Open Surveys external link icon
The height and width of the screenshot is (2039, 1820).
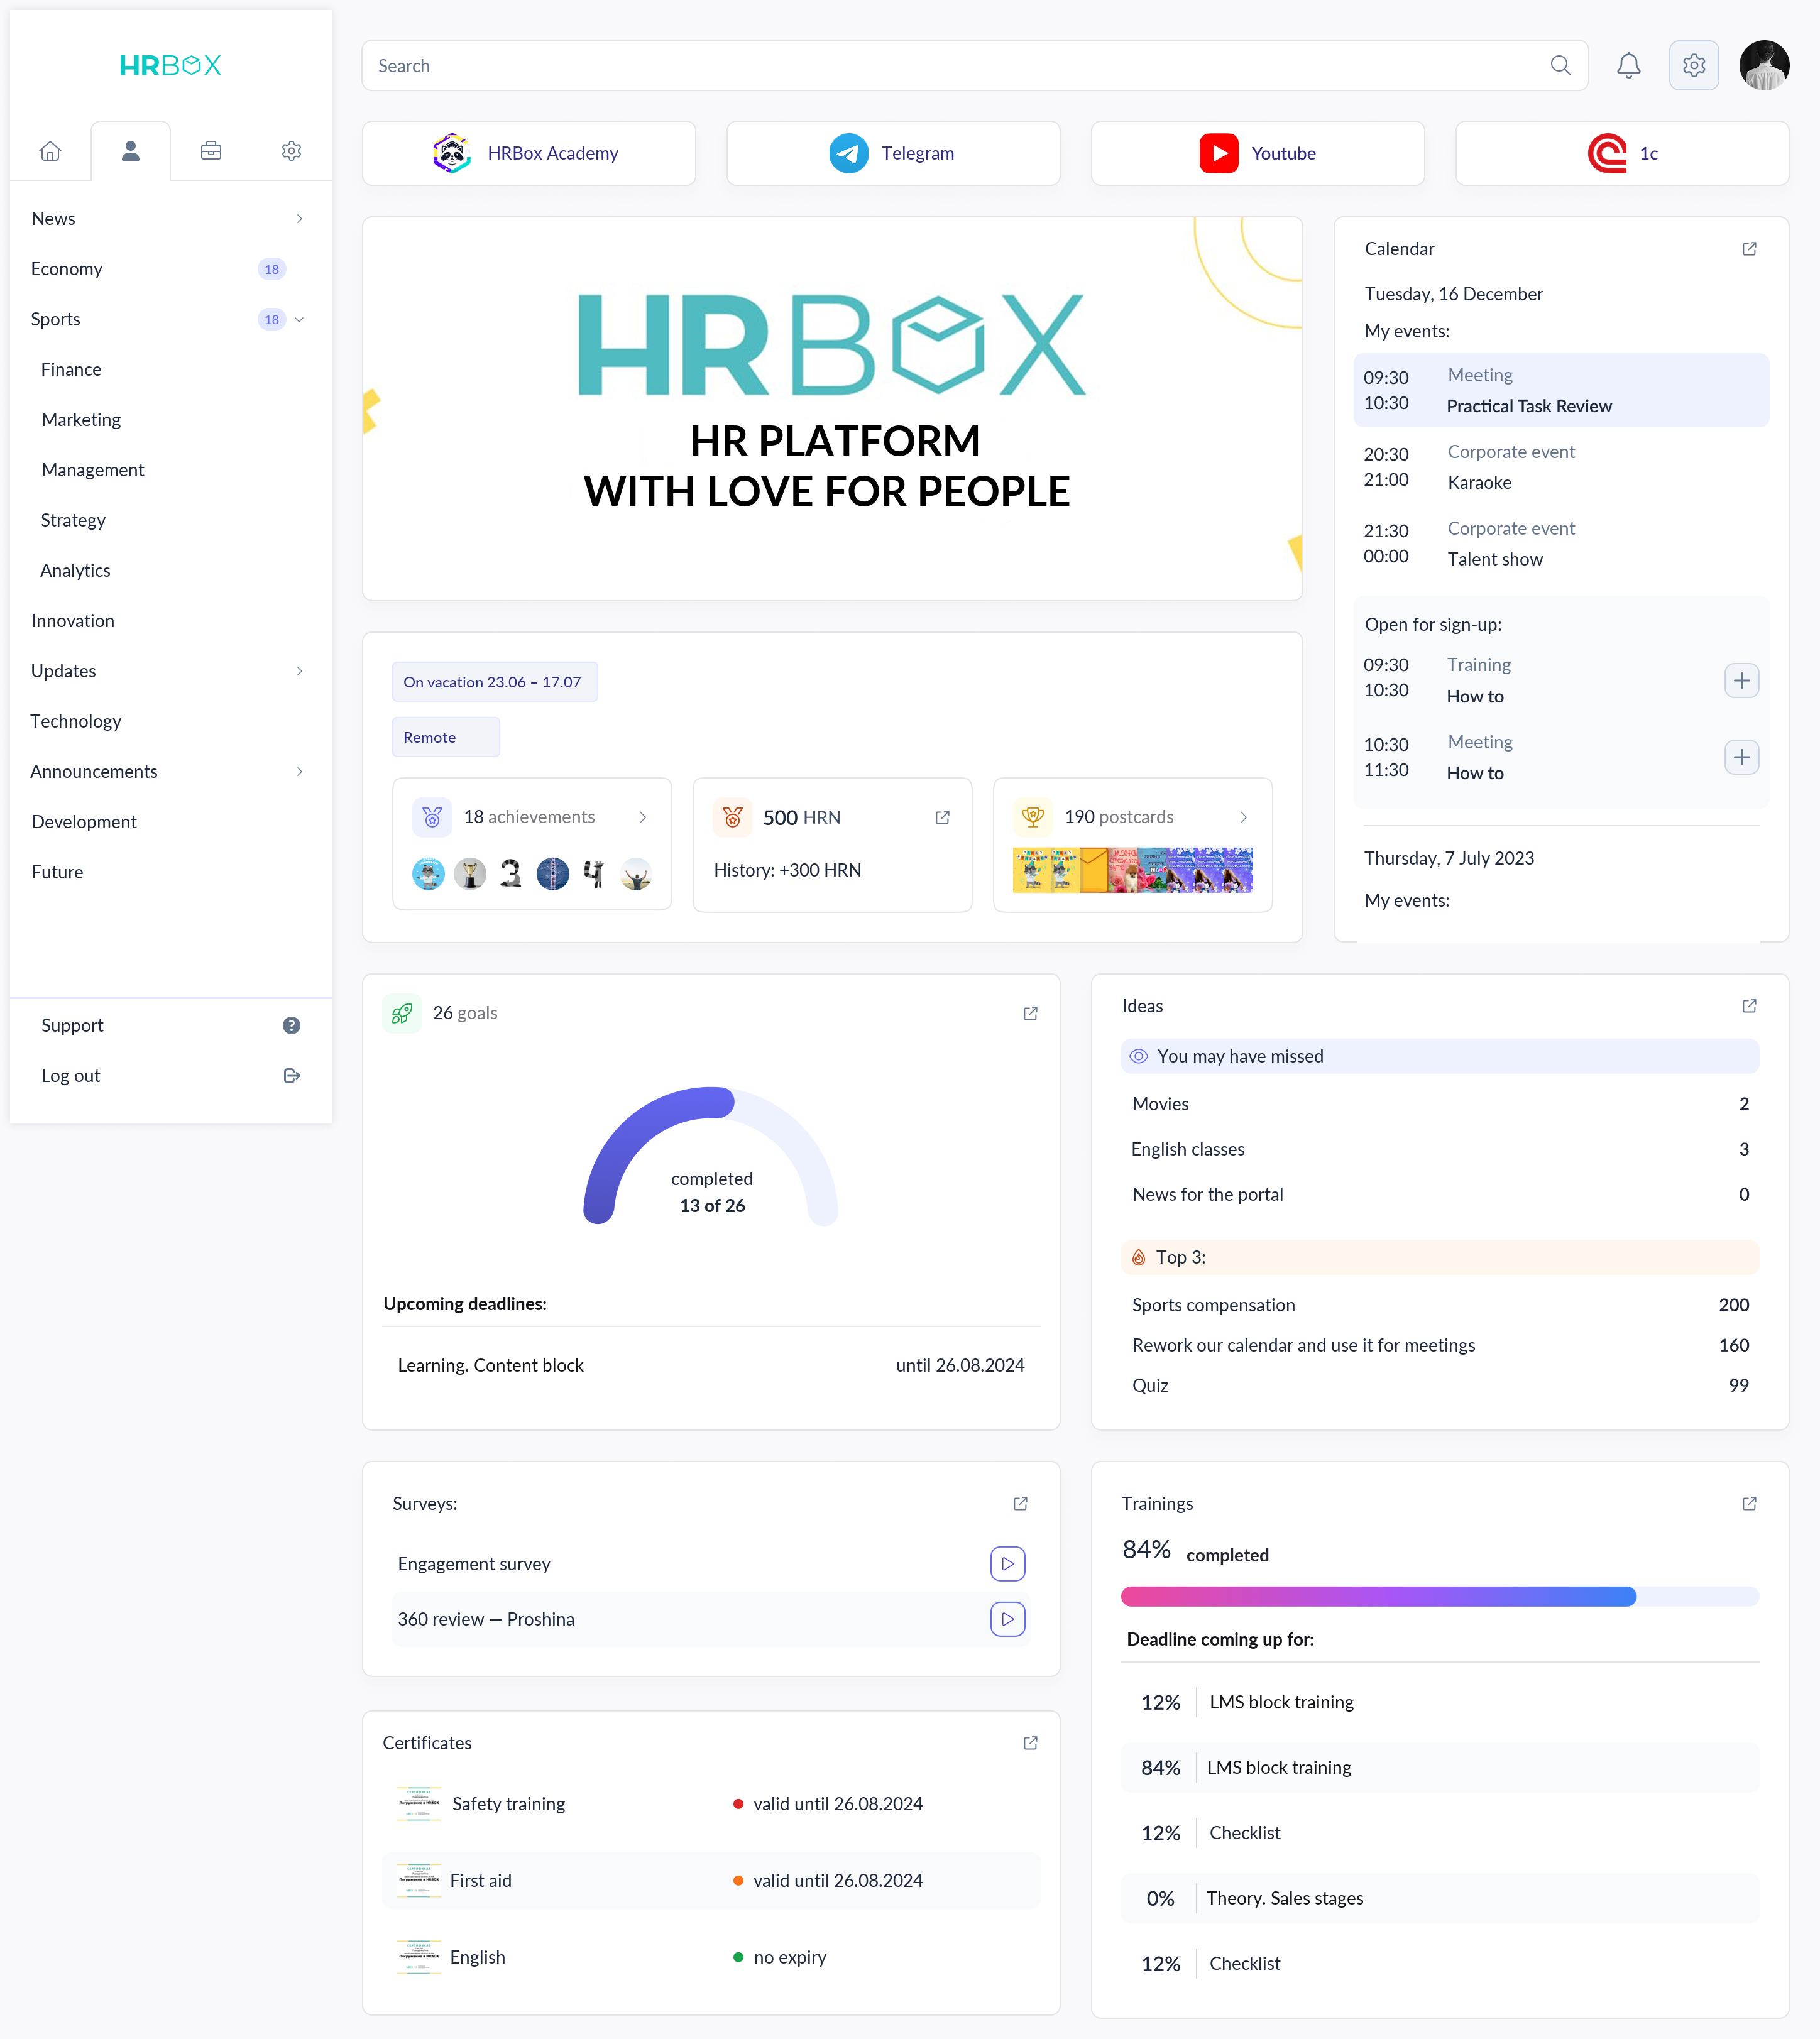click(x=1020, y=1504)
